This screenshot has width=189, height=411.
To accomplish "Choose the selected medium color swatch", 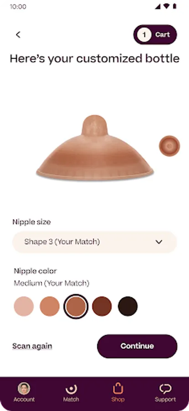I will 76,306.
